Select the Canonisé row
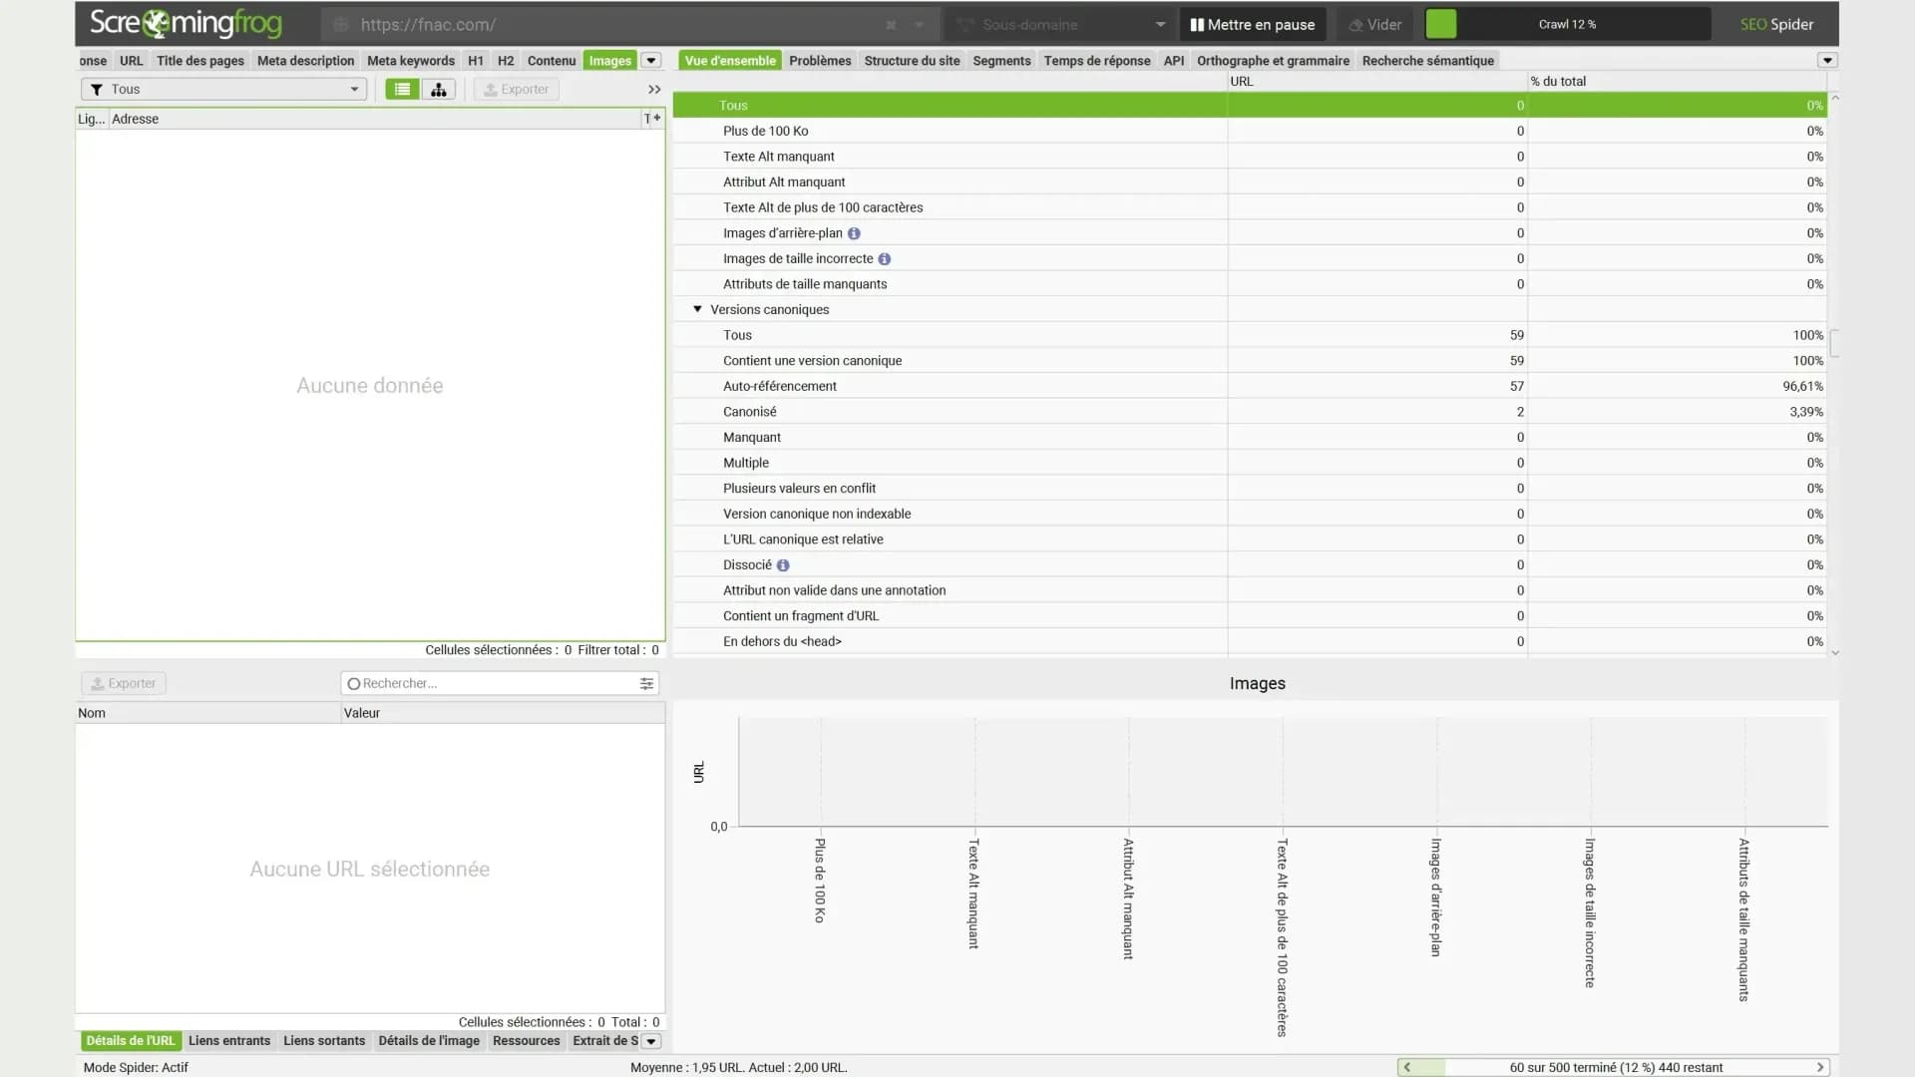The image size is (1915, 1077). (x=1250, y=412)
